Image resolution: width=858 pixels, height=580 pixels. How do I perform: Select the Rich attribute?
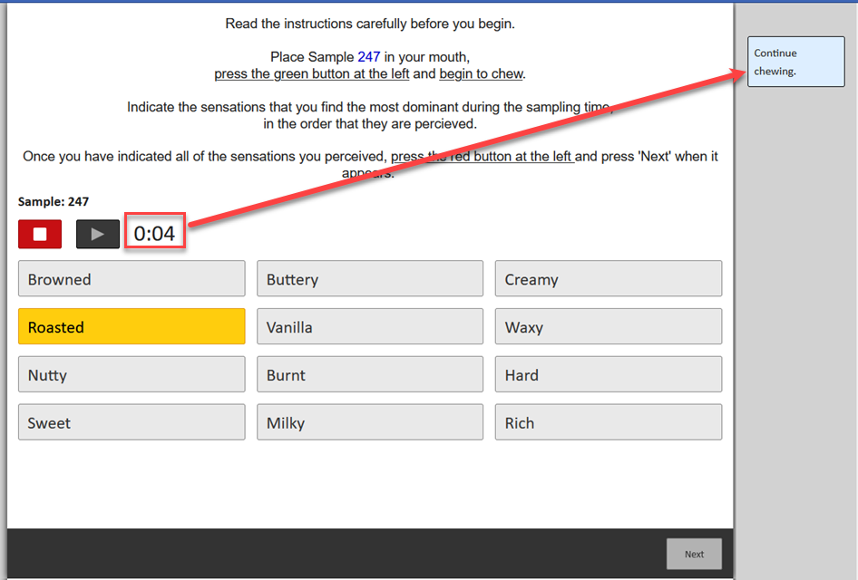click(609, 422)
